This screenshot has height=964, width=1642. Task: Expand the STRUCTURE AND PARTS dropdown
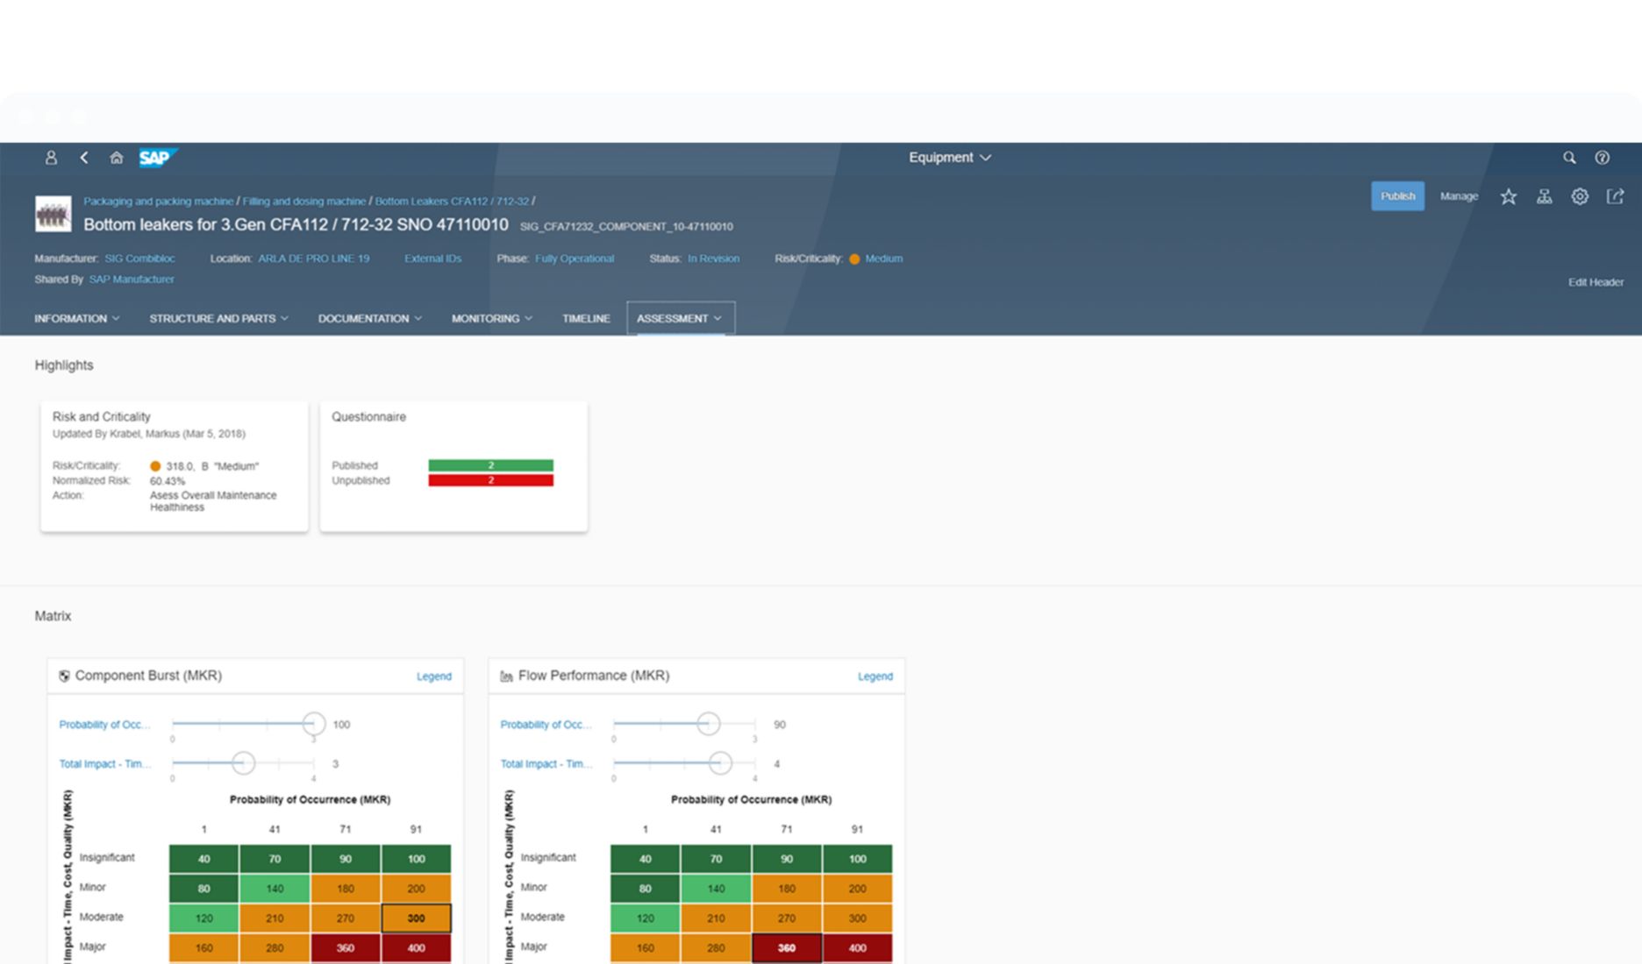point(218,318)
